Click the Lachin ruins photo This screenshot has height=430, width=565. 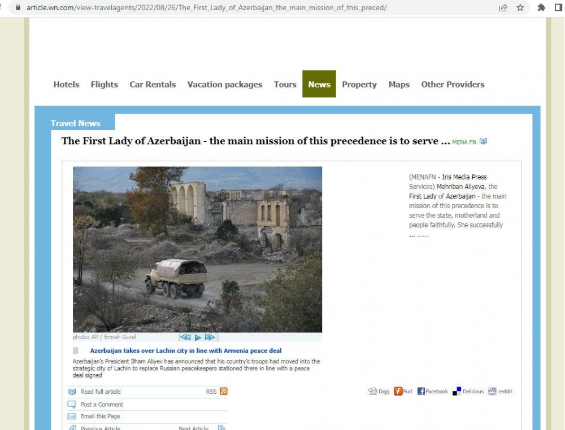(x=197, y=249)
